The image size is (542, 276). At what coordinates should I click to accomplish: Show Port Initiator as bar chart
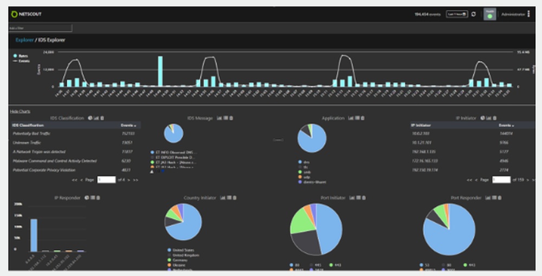352,198
